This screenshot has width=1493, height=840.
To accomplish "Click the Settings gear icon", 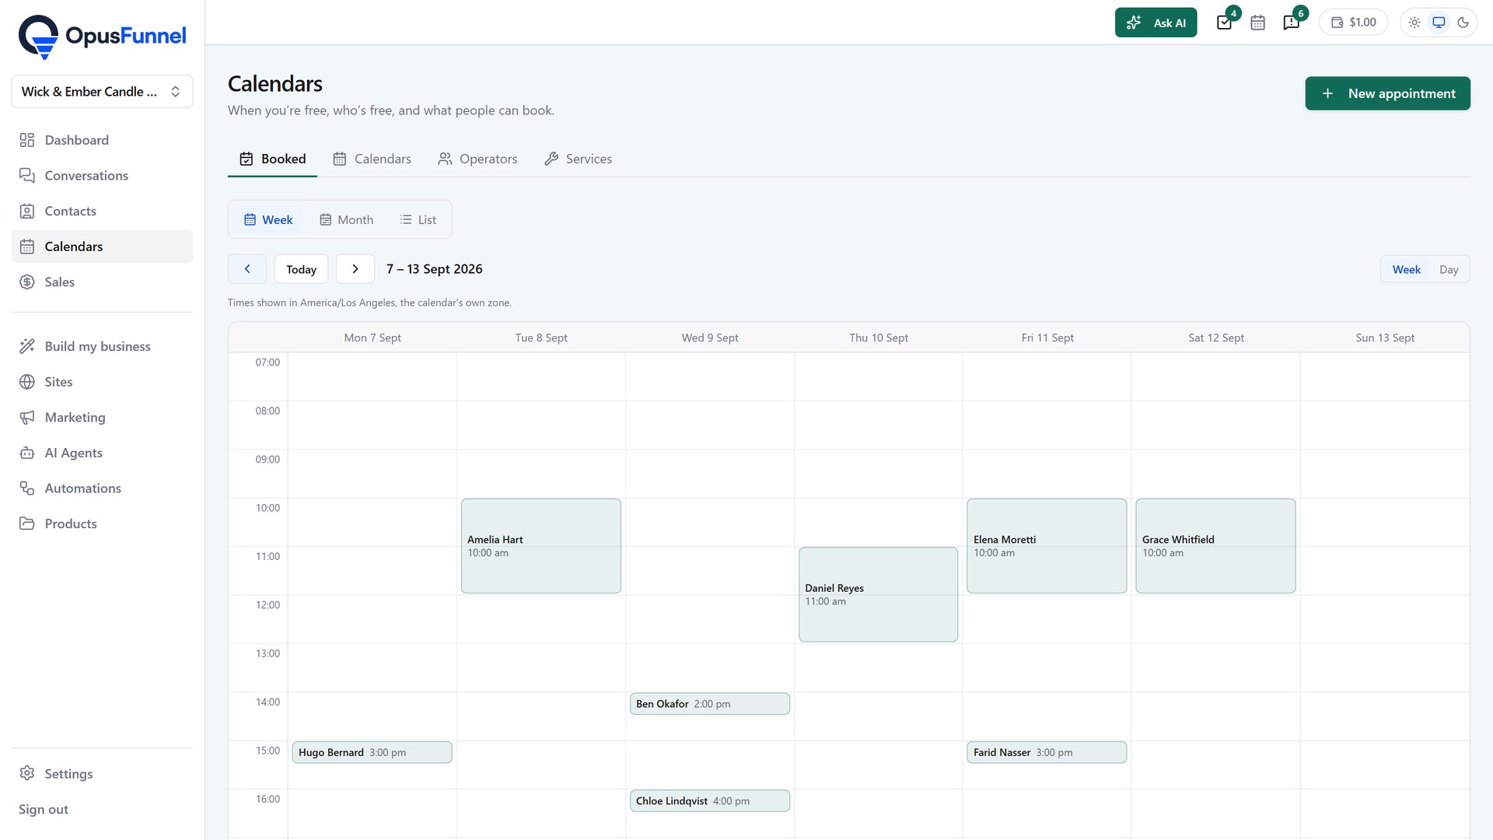I will click(27, 773).
